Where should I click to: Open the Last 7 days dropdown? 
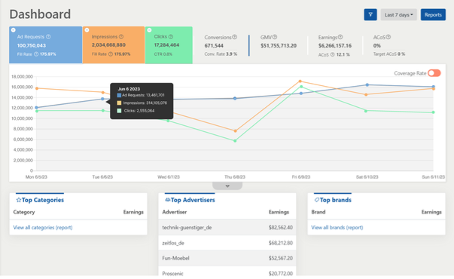399,15
